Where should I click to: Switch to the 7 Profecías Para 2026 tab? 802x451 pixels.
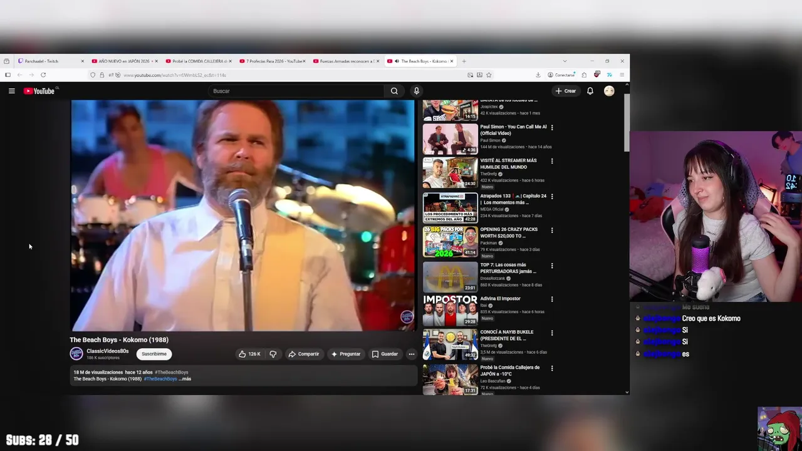click(272, 61)
